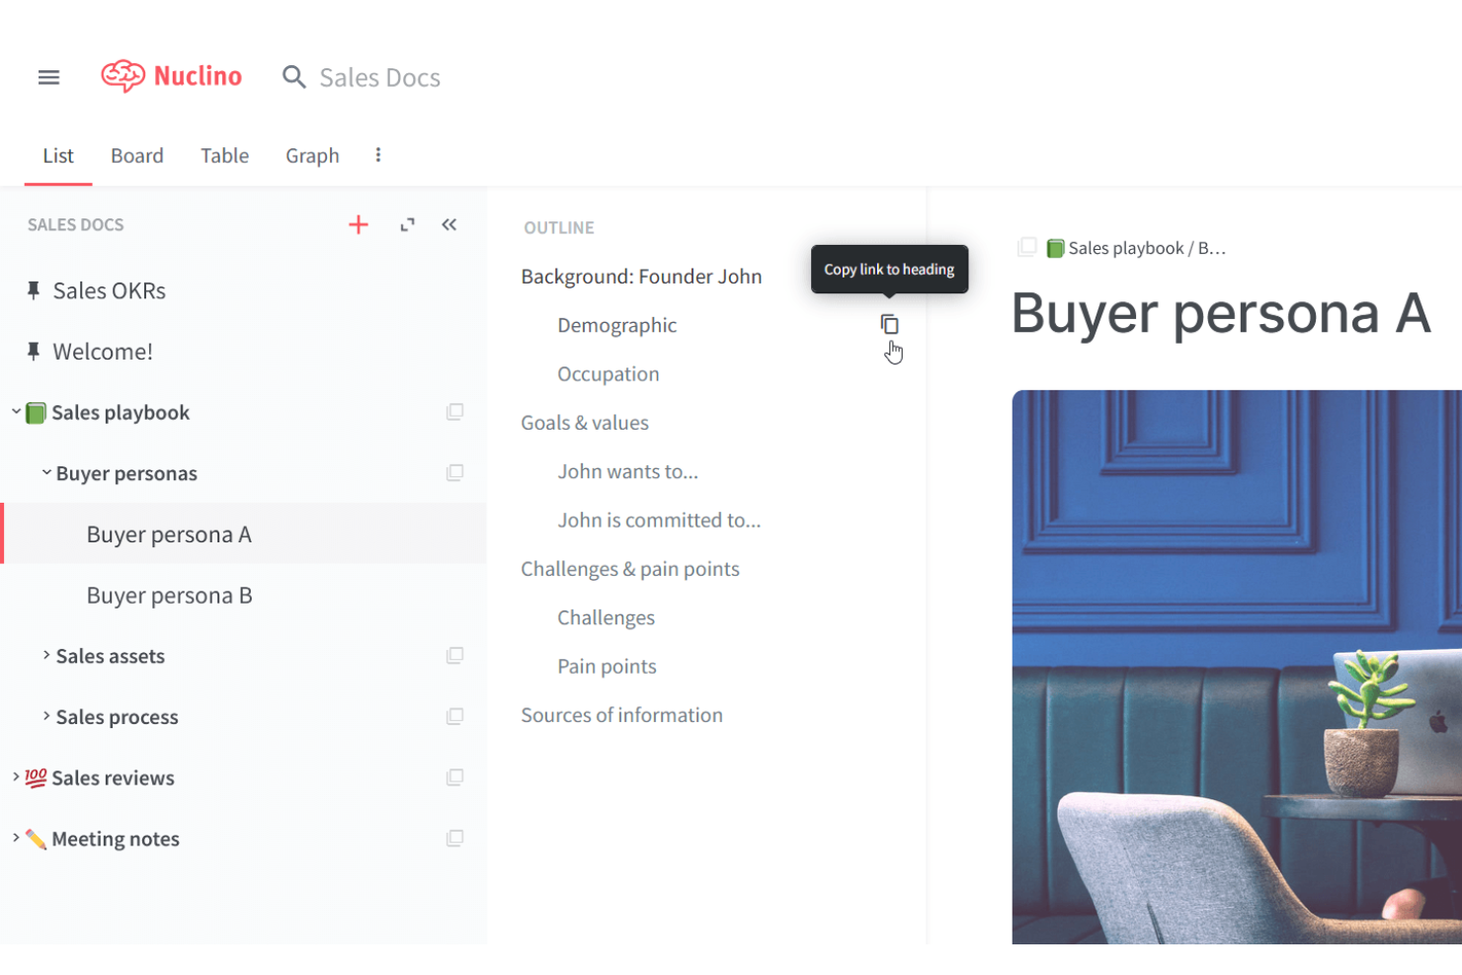The image size is (1462, 975).
Task: Collapse the Sales playbook collection
Action: click(x=16, y=412)
